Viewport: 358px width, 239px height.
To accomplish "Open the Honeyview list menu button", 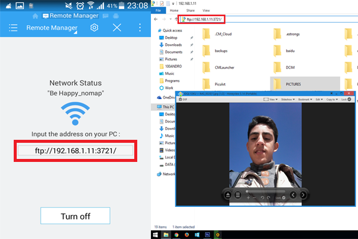I will click(x=237, y=195).
